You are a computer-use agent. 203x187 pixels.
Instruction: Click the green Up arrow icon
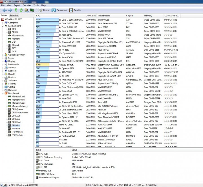[x=16, y=10]
